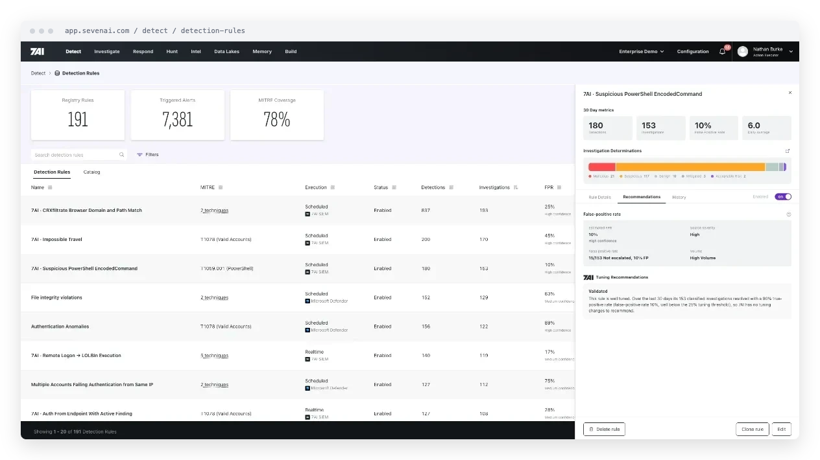This screenshot has width=820, height=460.
Task: Click the Nathan Burke user avatar
Action: point(743,52)
